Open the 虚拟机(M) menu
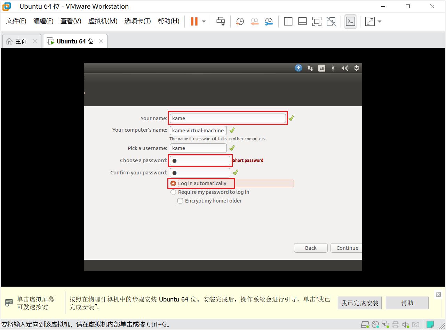Image resolution: width=446 pixels, height=330 pixels. (x=103, y=21)
